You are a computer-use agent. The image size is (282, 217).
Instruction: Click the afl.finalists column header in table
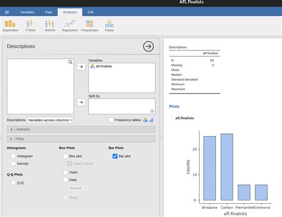[x=210, y=53]
